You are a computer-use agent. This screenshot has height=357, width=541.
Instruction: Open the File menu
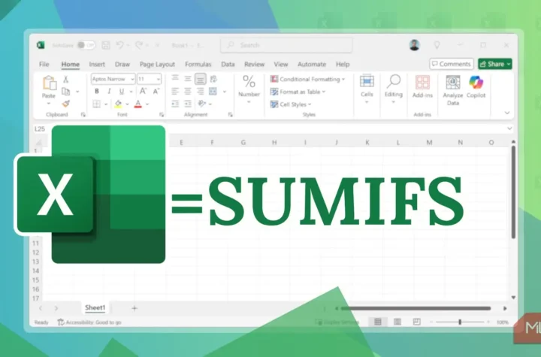click(44, 64)
